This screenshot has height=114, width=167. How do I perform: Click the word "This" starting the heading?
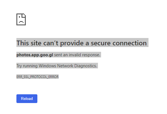pos(23,43)
